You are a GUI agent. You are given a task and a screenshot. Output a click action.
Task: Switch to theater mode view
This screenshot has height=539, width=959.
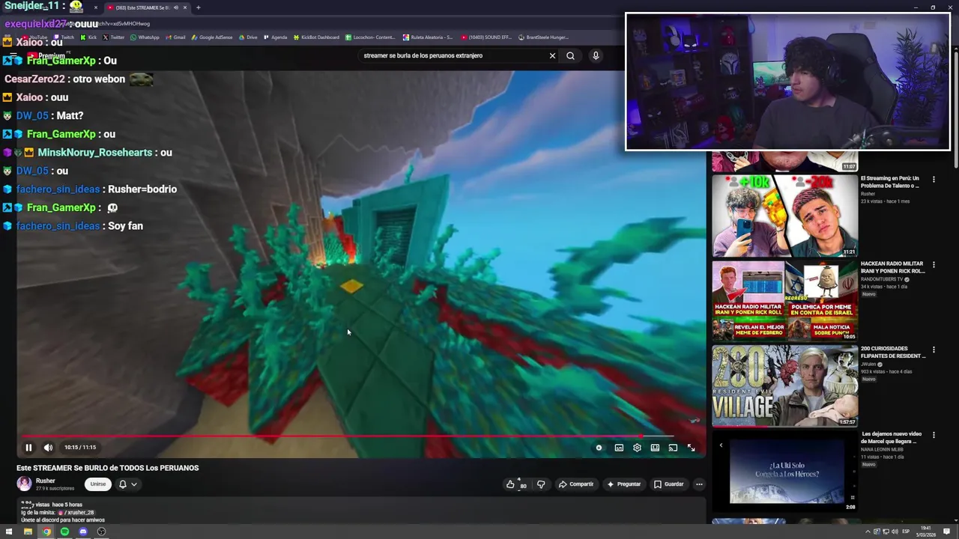click(x=655, y=448)
